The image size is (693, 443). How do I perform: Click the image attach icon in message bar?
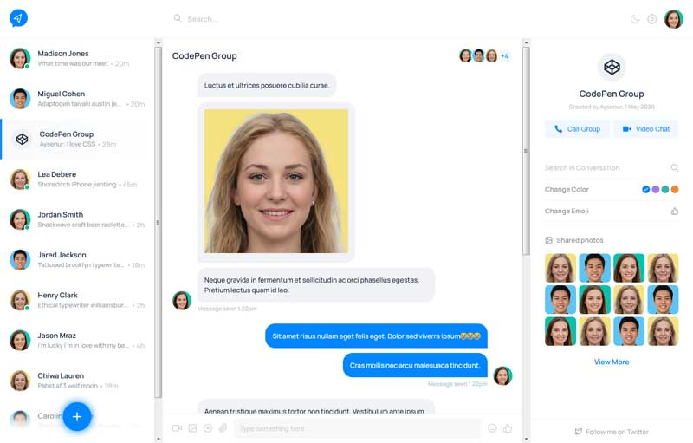(x=192, y=428)
